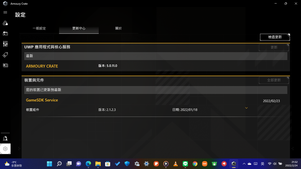Image resolution: width=301 pixels, height=169 pixels.
Task: Open Microsoft Store from taskbar
Action: tap(108, 164)
